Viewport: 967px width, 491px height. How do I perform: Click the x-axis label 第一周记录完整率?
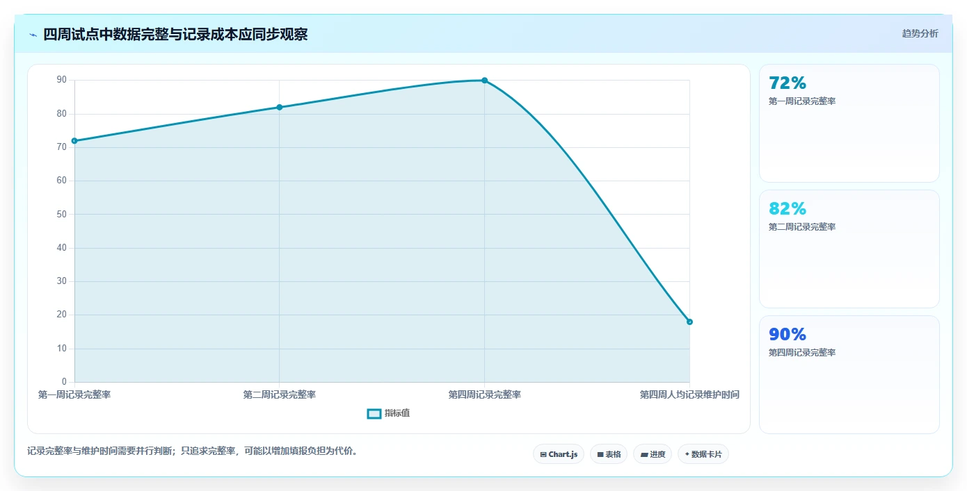pyautogui.click(x=74, y=394)
